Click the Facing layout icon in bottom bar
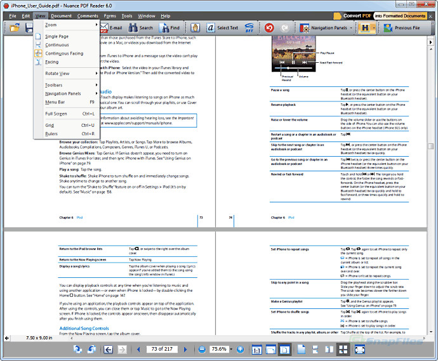Screen dimensions: 438x361 tap(329, 350)
